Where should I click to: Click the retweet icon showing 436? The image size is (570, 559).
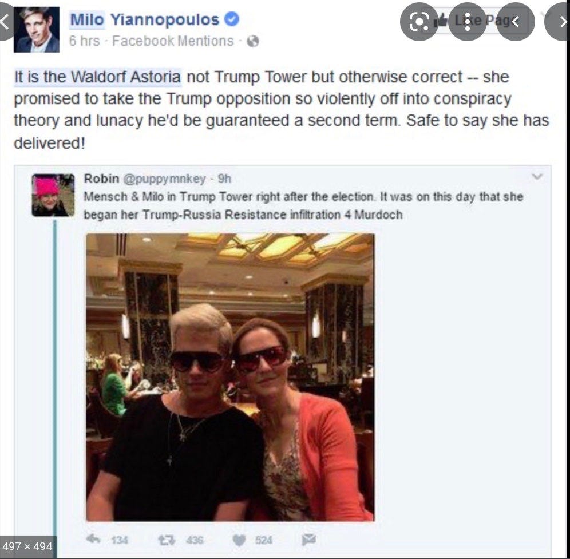point(166,540)
